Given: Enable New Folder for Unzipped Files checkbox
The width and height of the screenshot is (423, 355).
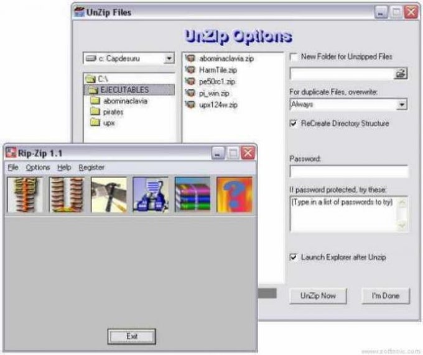Looking at the screenshot, I should tap(294, 57).
